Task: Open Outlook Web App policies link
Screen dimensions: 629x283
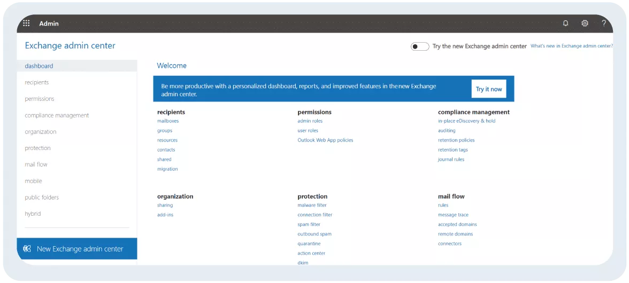Action: [x=325, y=140]
